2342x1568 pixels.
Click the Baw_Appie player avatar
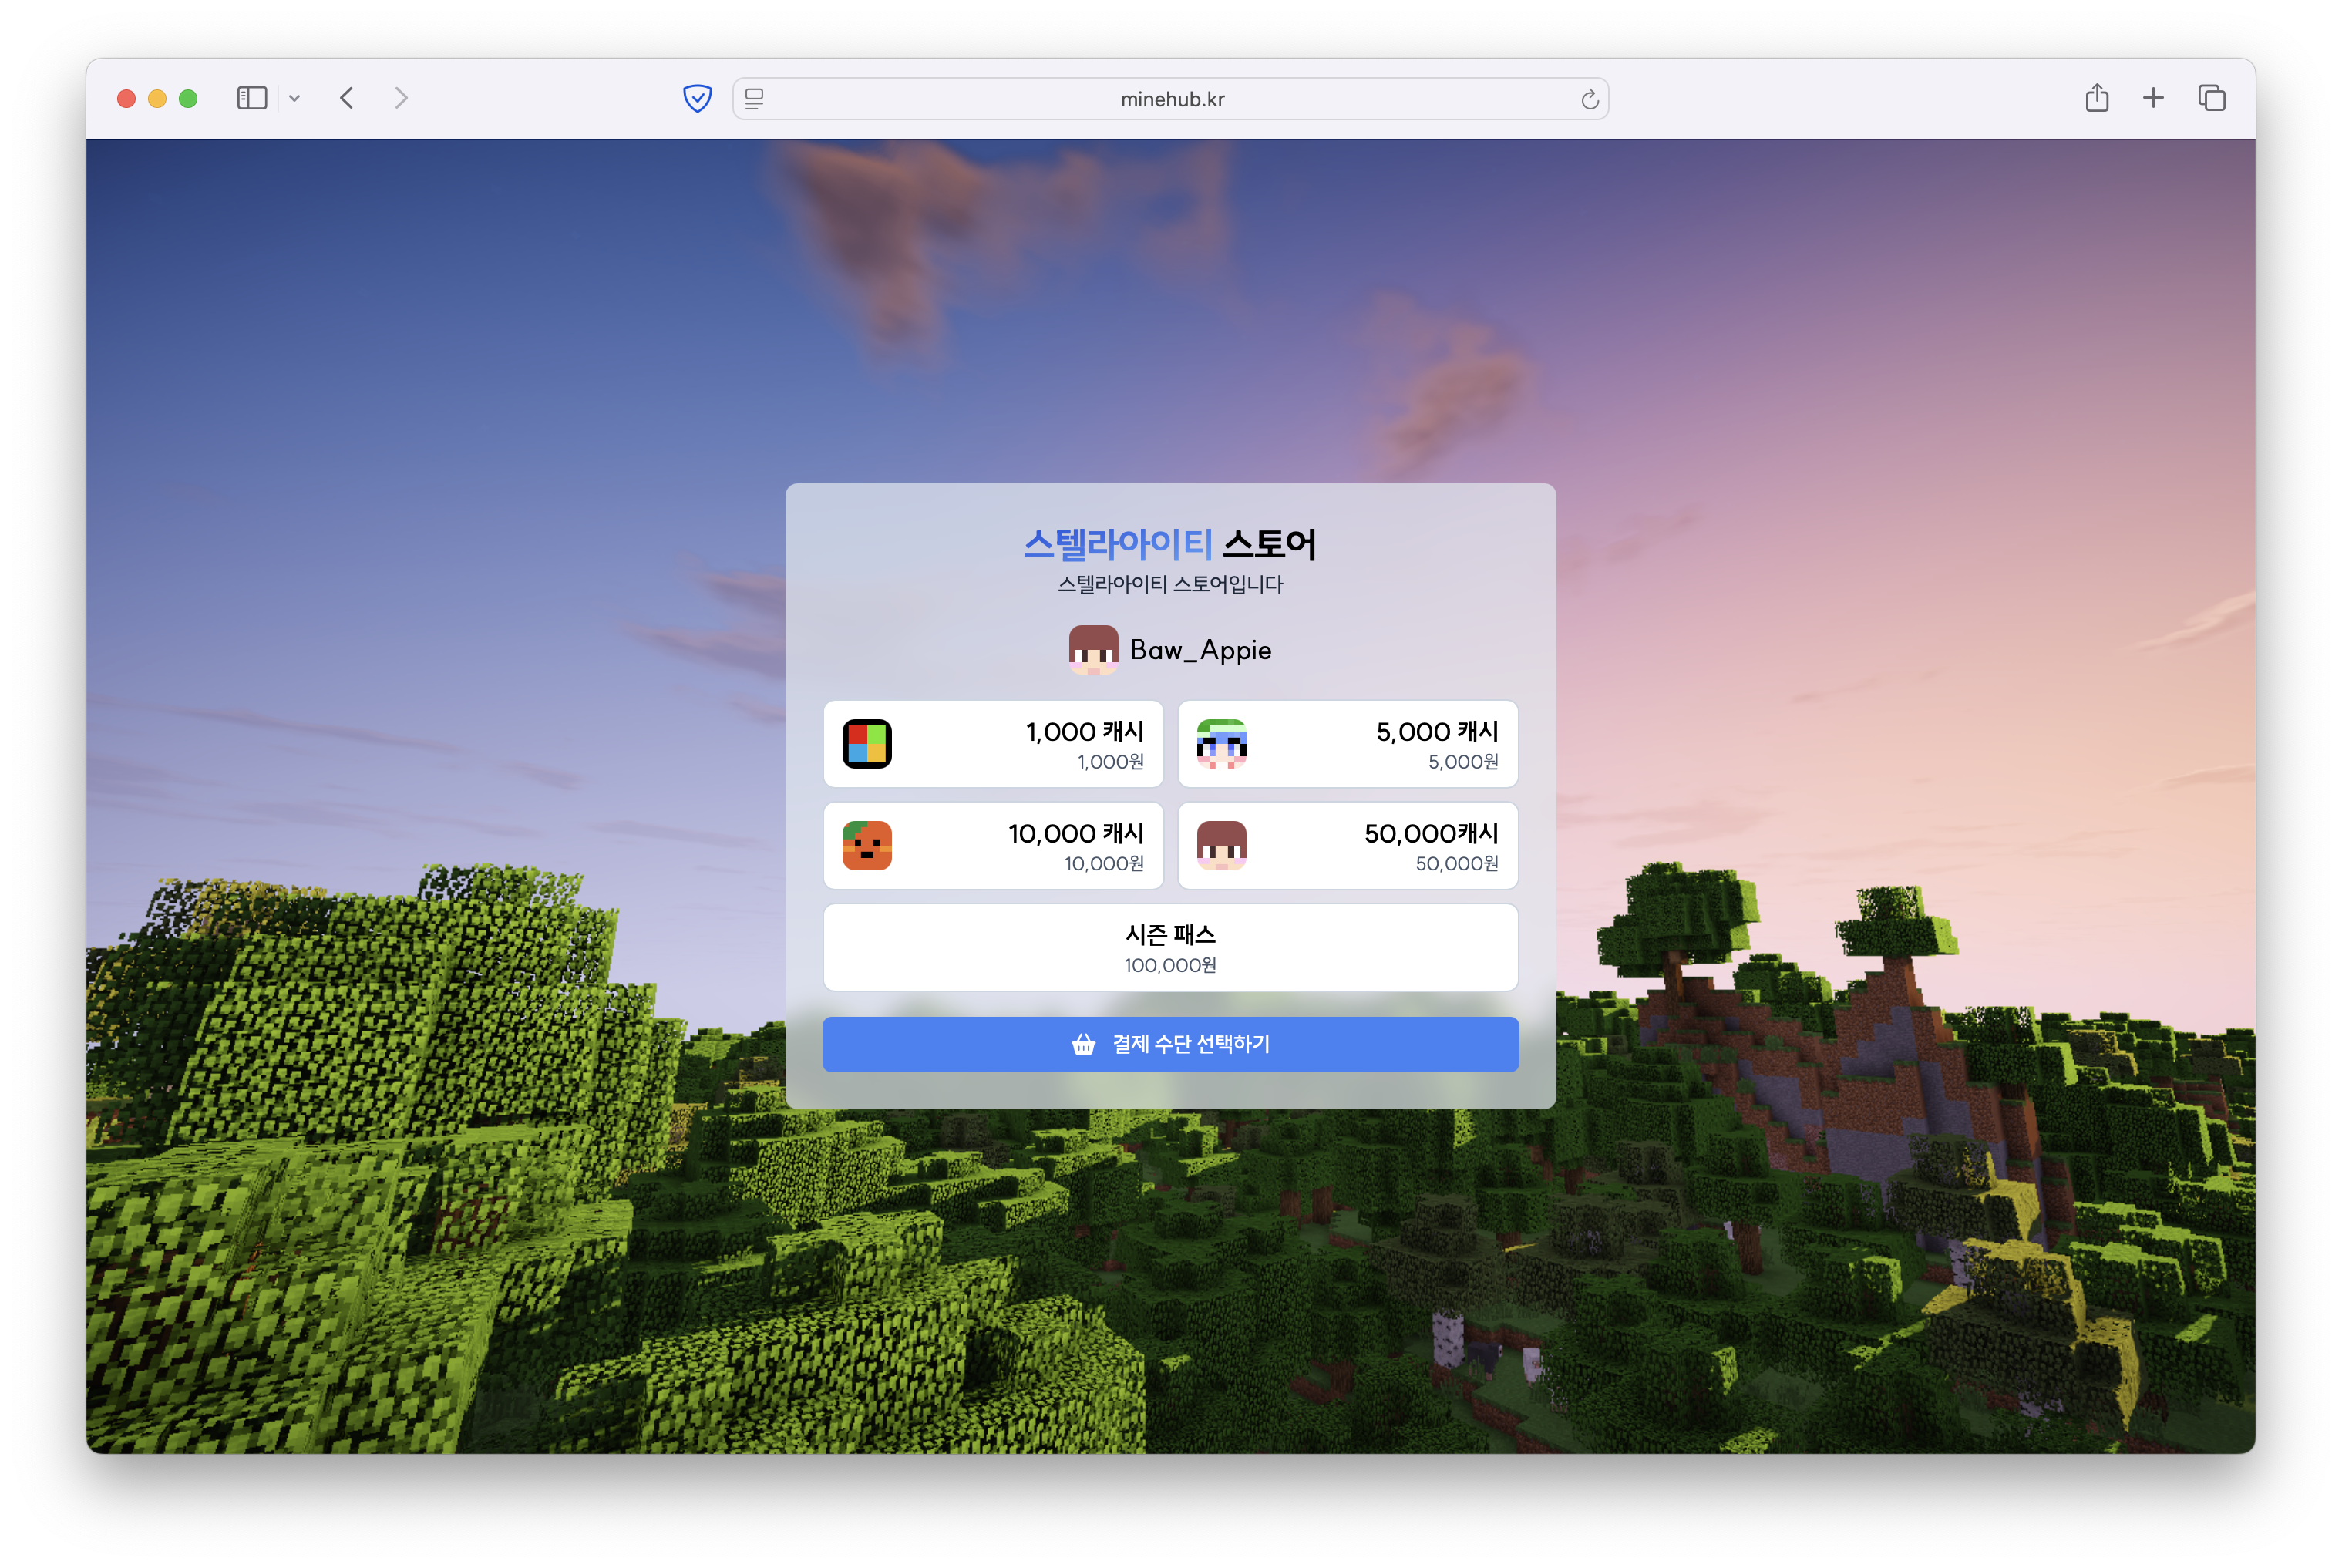1093,650
